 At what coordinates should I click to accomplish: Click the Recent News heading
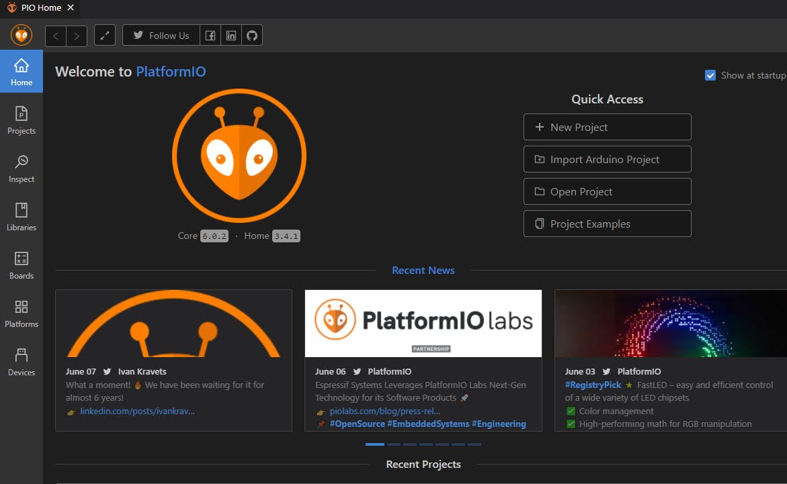pyautogui.click(x=423, y=270)
